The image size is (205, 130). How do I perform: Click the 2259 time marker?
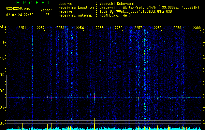(177, 28)
